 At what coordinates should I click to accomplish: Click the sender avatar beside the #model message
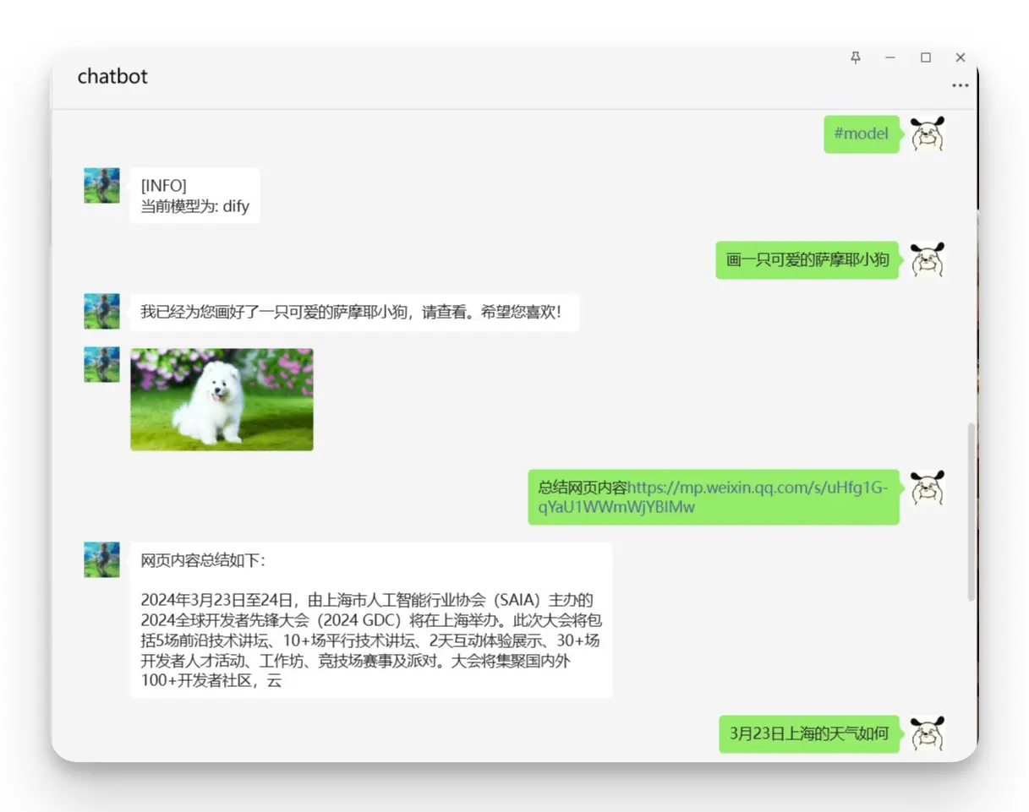(927, 134)
